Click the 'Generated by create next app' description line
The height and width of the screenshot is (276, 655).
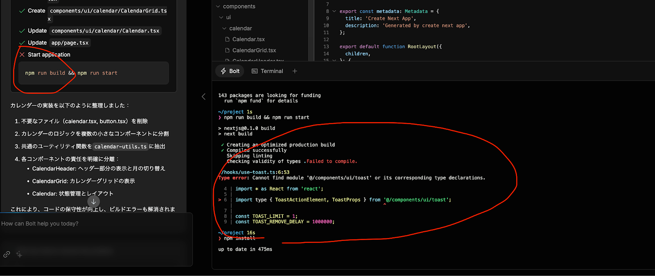pos(407,25)
